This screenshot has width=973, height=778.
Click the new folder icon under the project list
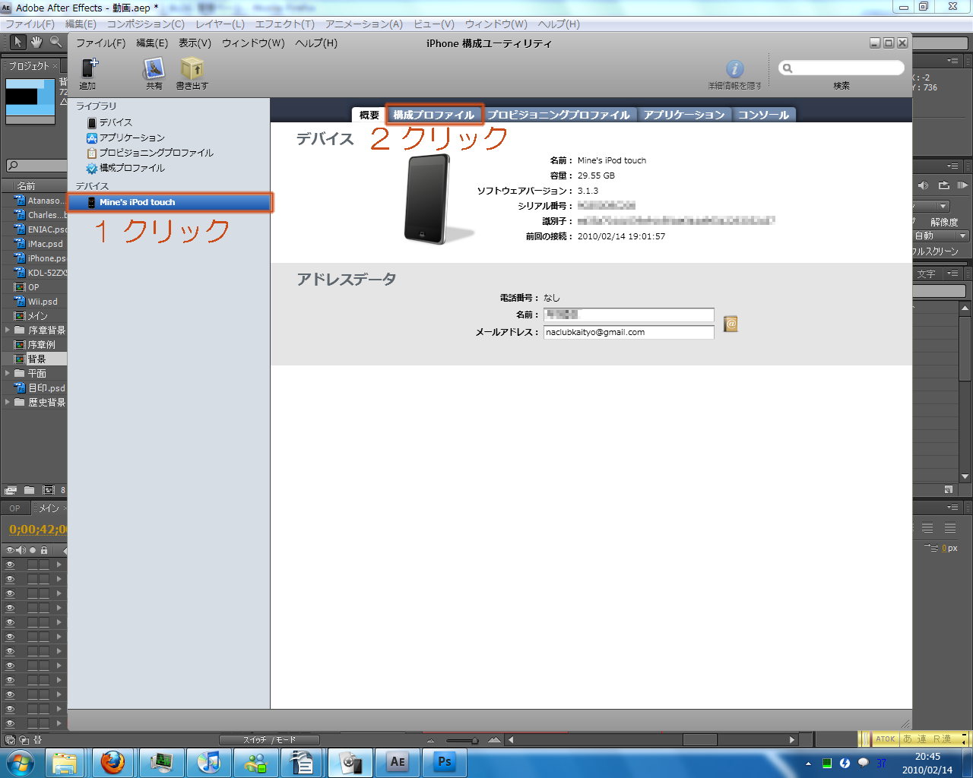pyautogui.click(x=29, y=490)
